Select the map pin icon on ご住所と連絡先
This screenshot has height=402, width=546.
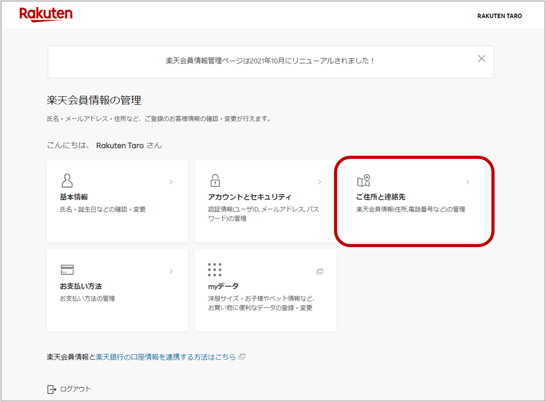(364, 180)
